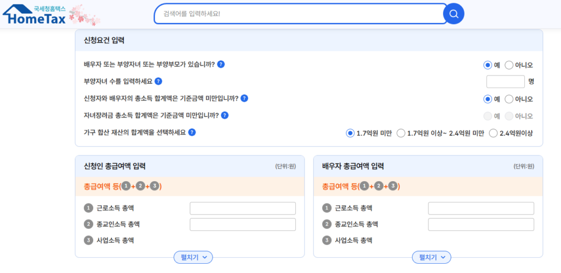Open help icon beside 배우자 또는 부양자녀 question
Viewport: 561px width, 273px height.
coord(221,64)
